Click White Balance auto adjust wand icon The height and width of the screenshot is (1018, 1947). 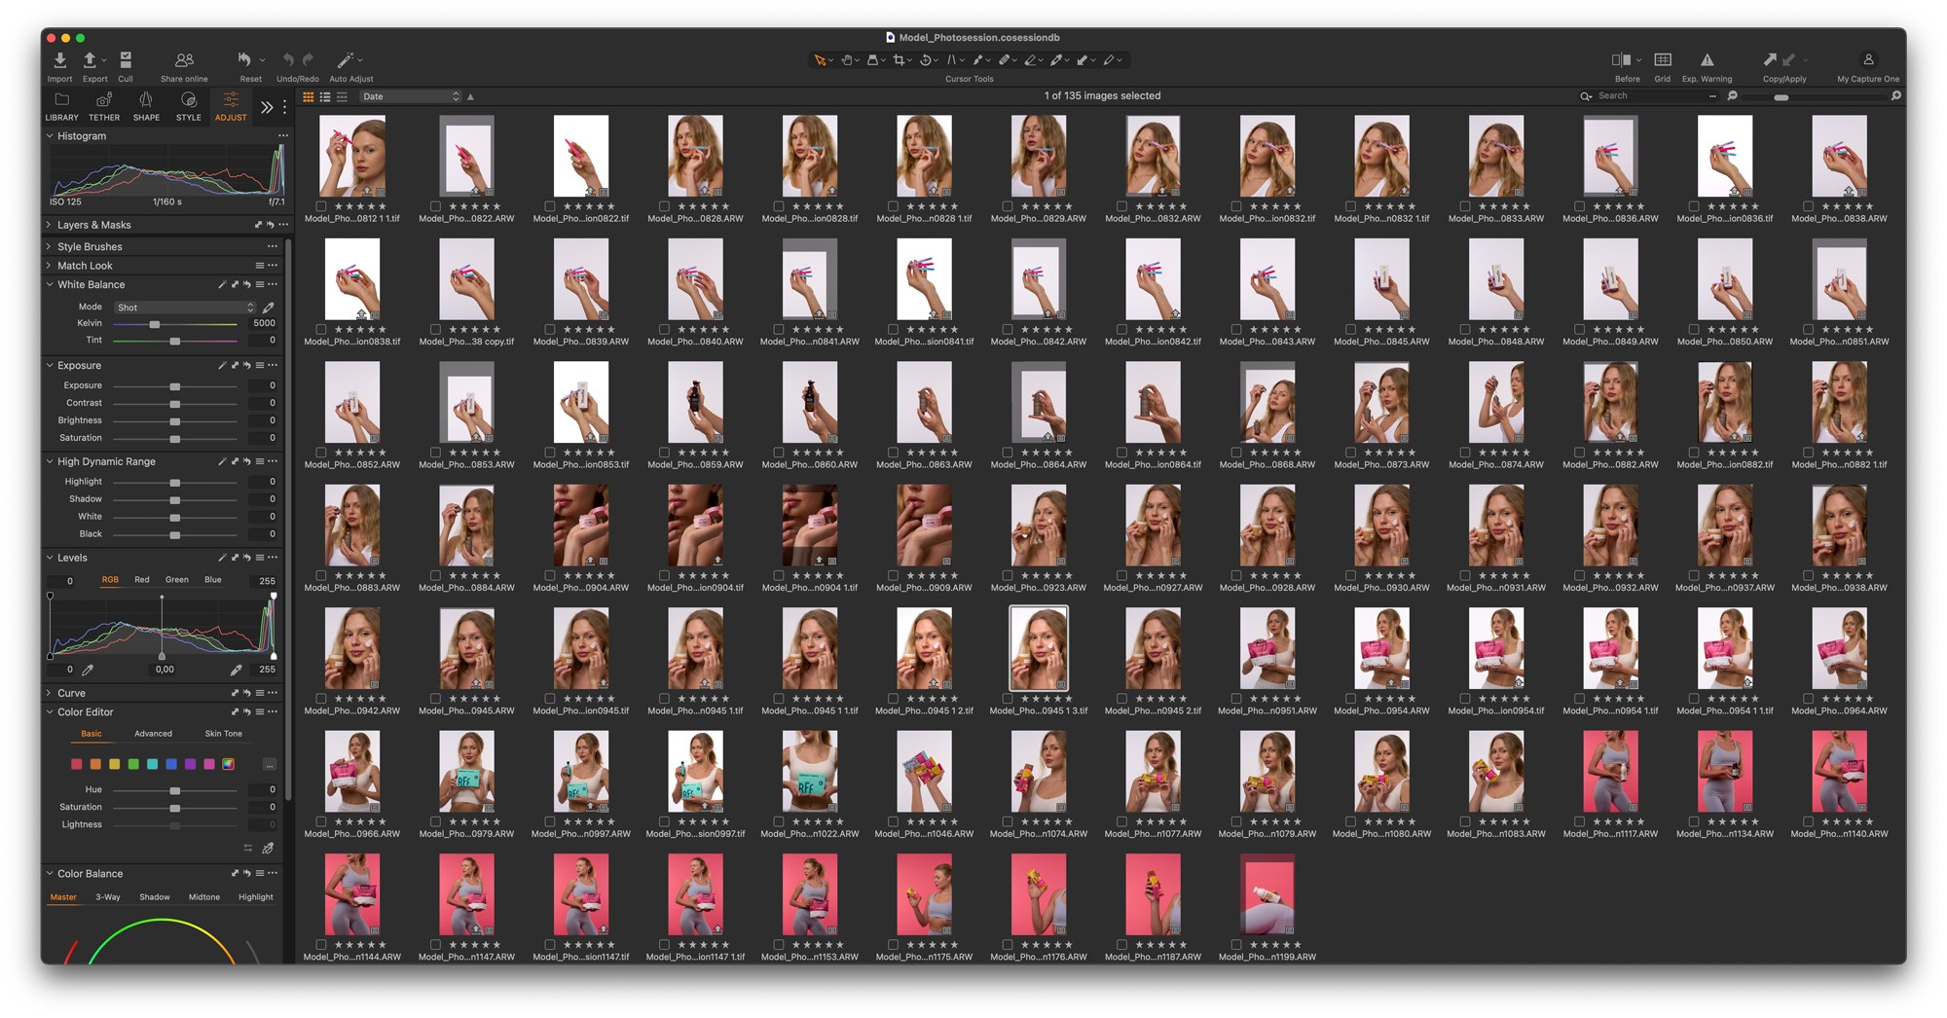(222, 285)
